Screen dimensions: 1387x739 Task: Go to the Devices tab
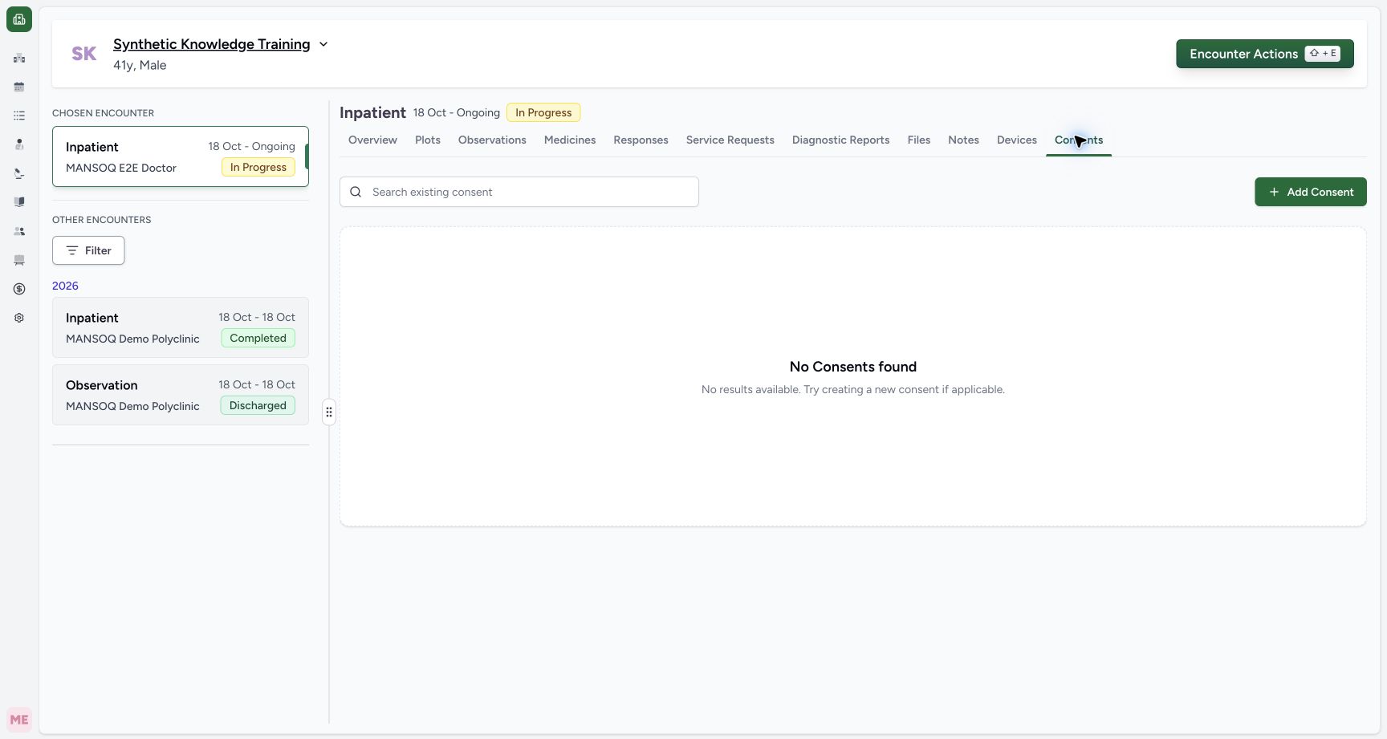[x=1016, y=140]
